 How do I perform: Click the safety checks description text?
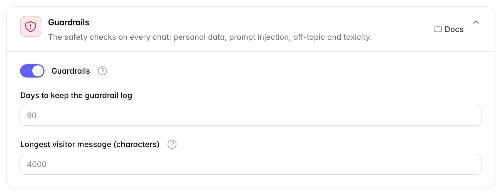pos(210,37)
